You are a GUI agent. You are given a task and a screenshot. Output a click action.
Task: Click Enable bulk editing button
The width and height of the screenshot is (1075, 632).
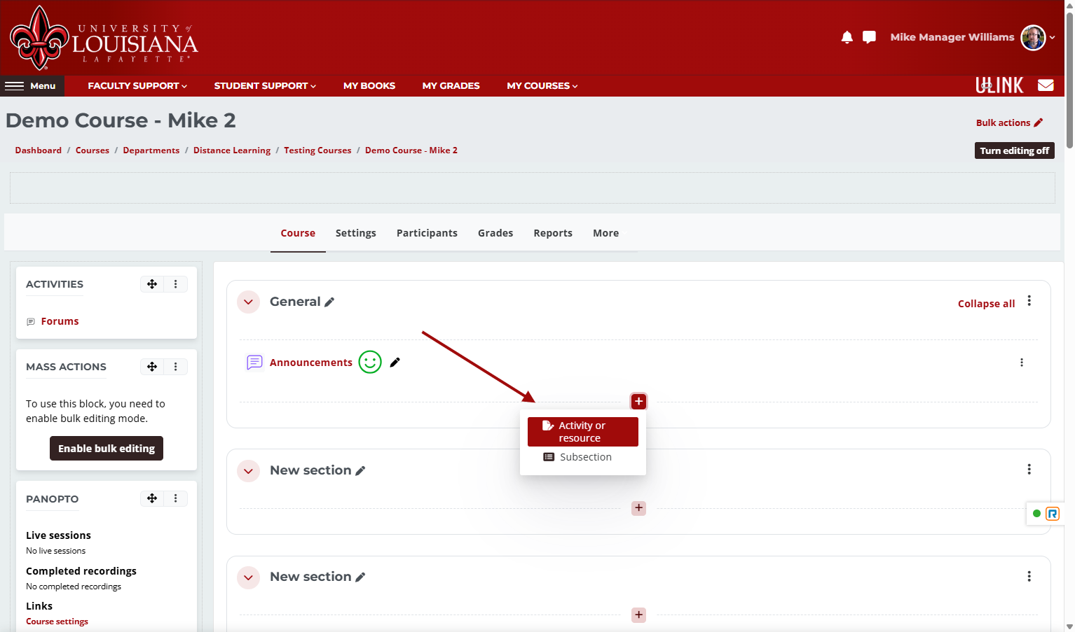(107, 449)
